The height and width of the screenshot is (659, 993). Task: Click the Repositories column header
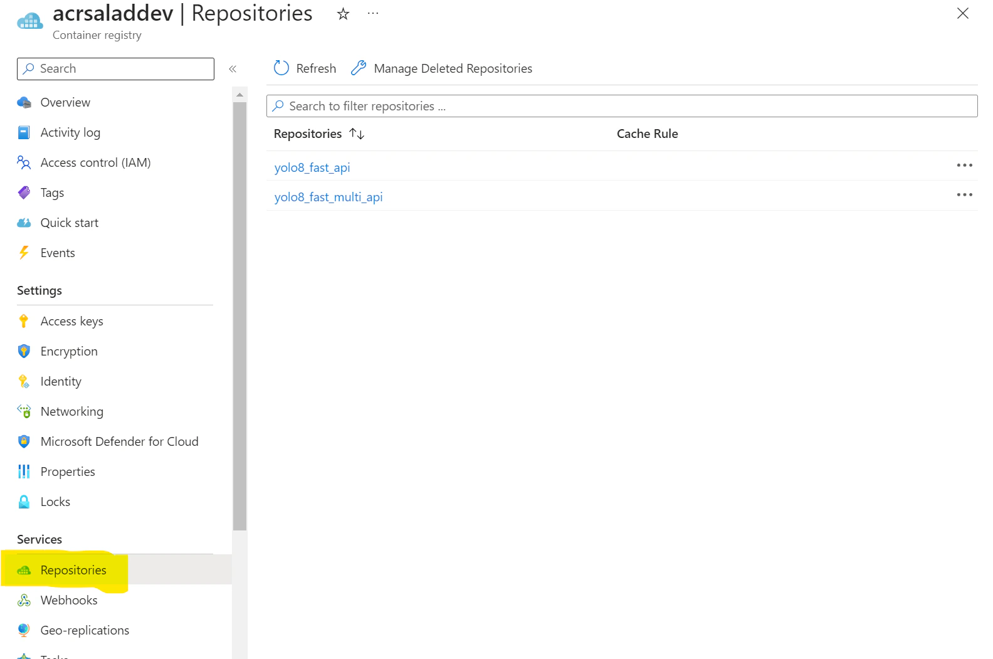tap(308, 134)
